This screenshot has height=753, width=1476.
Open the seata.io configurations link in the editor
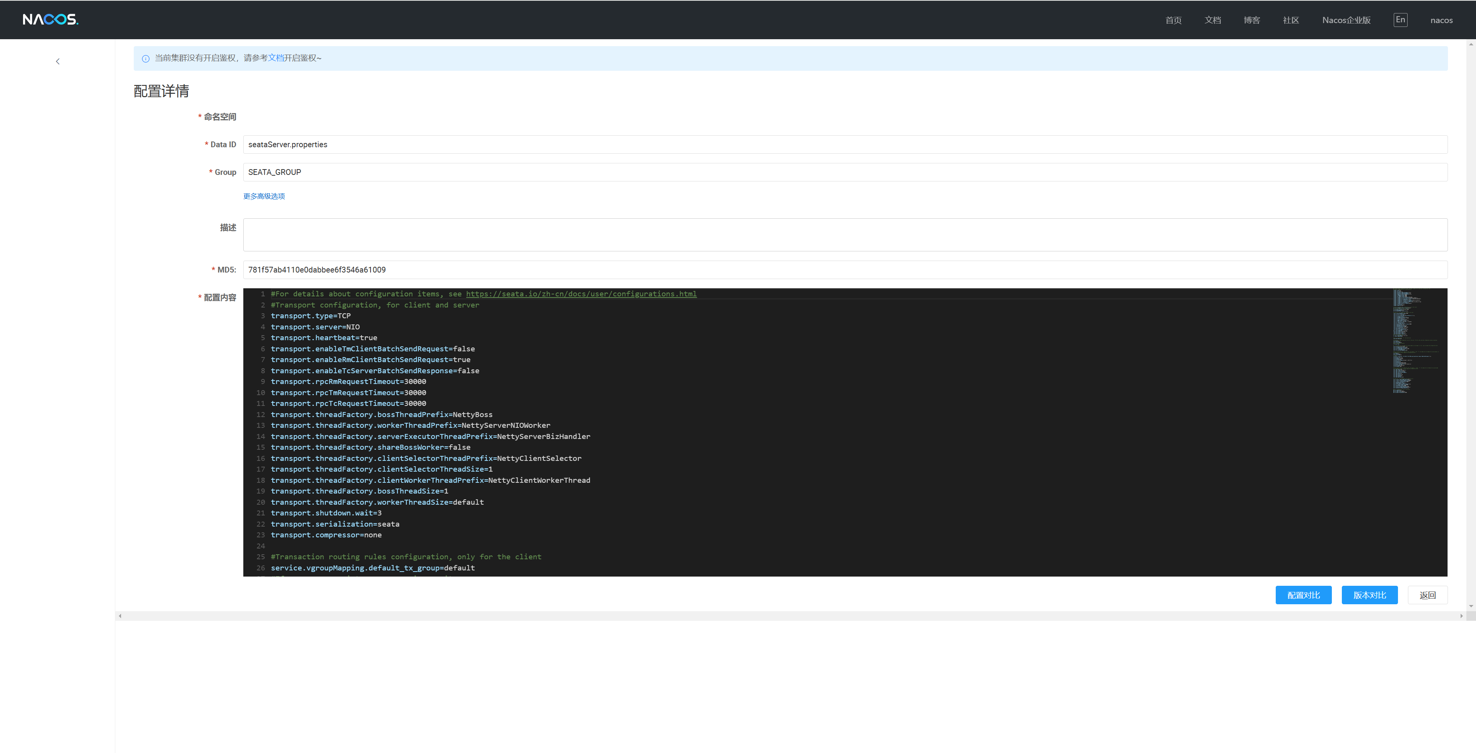[581, 293]
